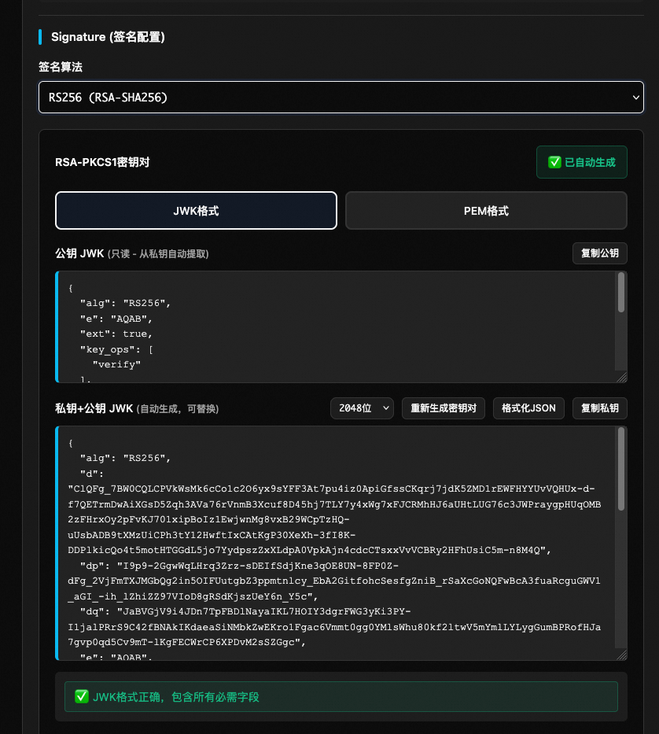Click the RSA-PKCS1密钥对 title
Screen dimensions: 659x734
tap(102, 162)
